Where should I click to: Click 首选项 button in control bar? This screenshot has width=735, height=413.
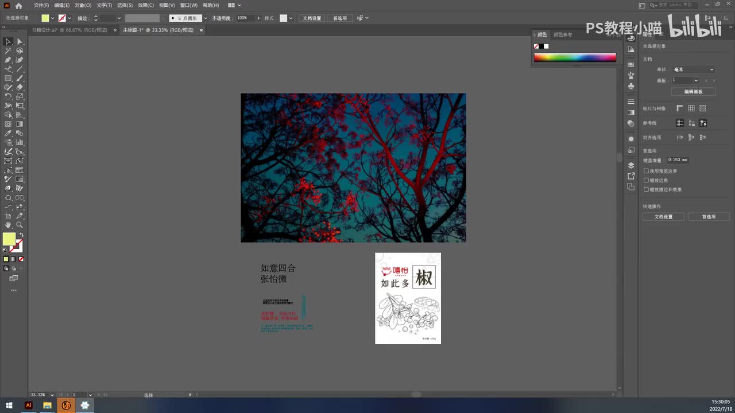point(340,18)
